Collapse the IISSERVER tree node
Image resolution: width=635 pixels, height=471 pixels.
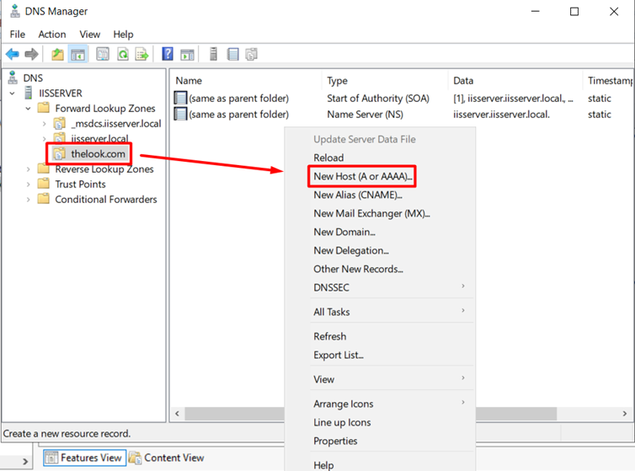13,94
